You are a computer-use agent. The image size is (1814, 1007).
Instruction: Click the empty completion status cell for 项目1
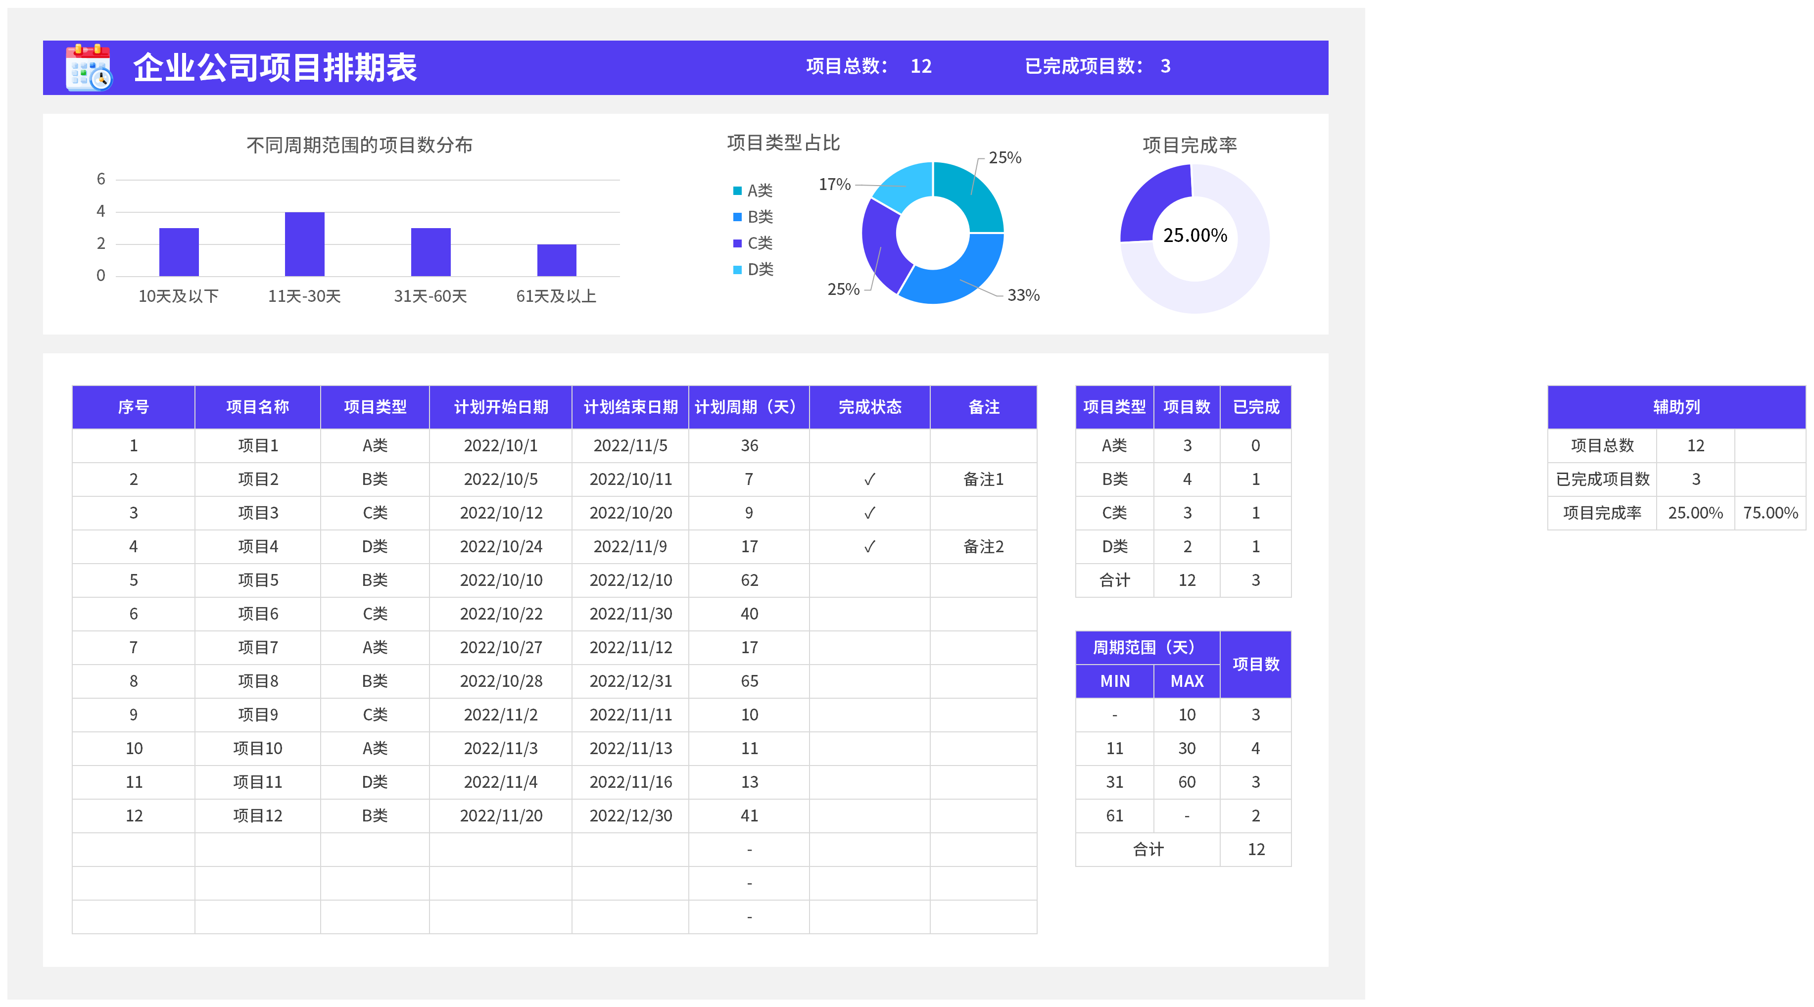pyautogui.click(x=869, y=446)
